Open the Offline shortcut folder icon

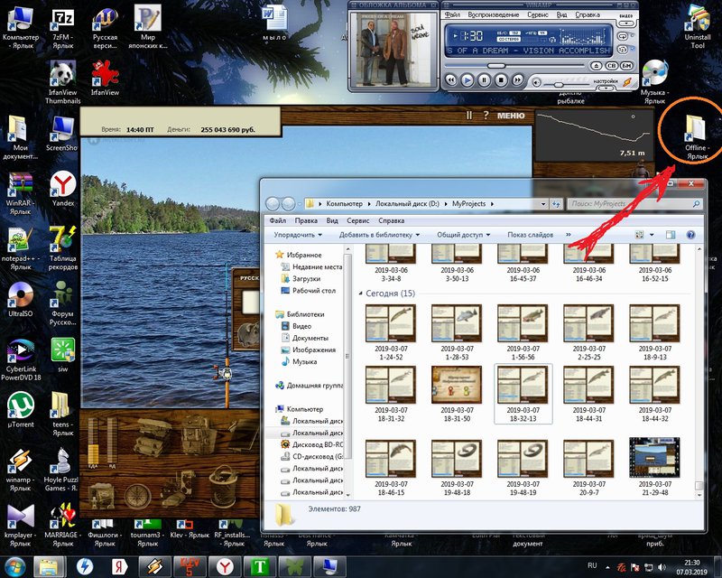click(x=697, y=137)
